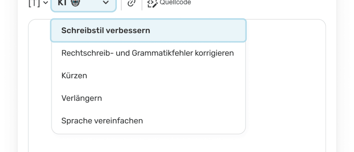Image resolution: width=354 pixels, height=152 pixels.
Task: Choose 'Rechtschreib- und Grammatikfehler korrigieren'
Action: (x=147, y=53)
